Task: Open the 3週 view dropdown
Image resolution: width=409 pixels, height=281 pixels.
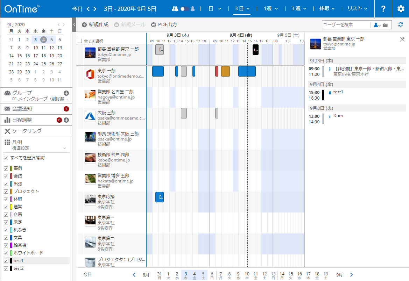Action: 299,9
